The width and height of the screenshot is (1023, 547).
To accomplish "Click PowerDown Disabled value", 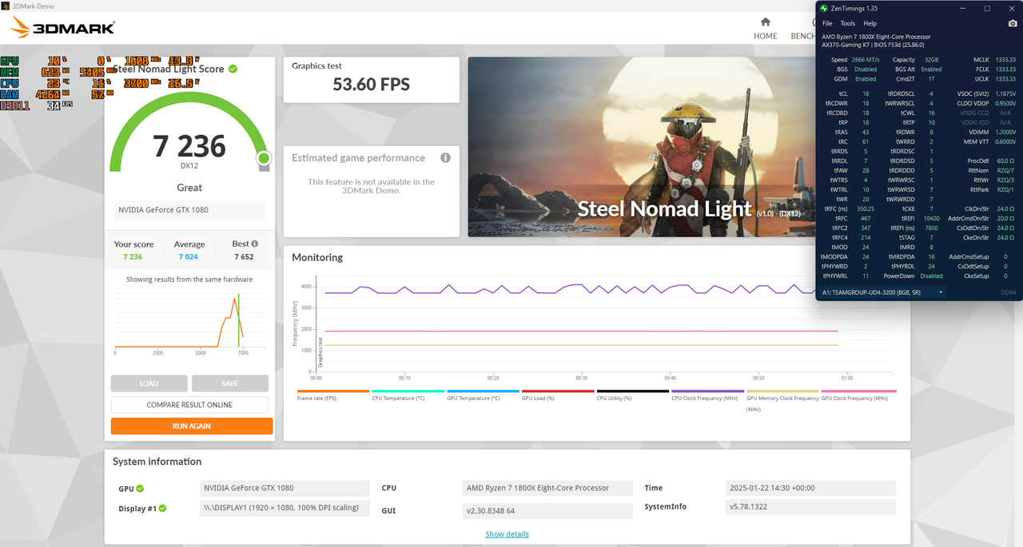I will [x=931, y=275].
